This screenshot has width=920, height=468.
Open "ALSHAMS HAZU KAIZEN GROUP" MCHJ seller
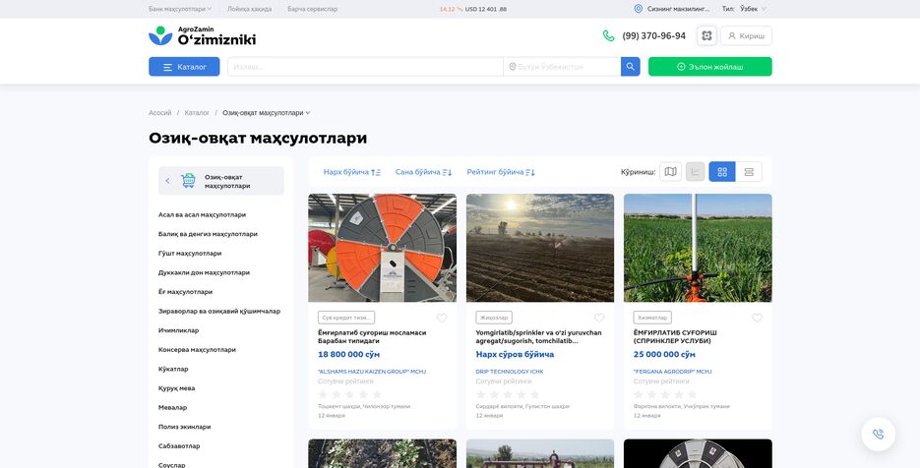(x=372, y=372)
